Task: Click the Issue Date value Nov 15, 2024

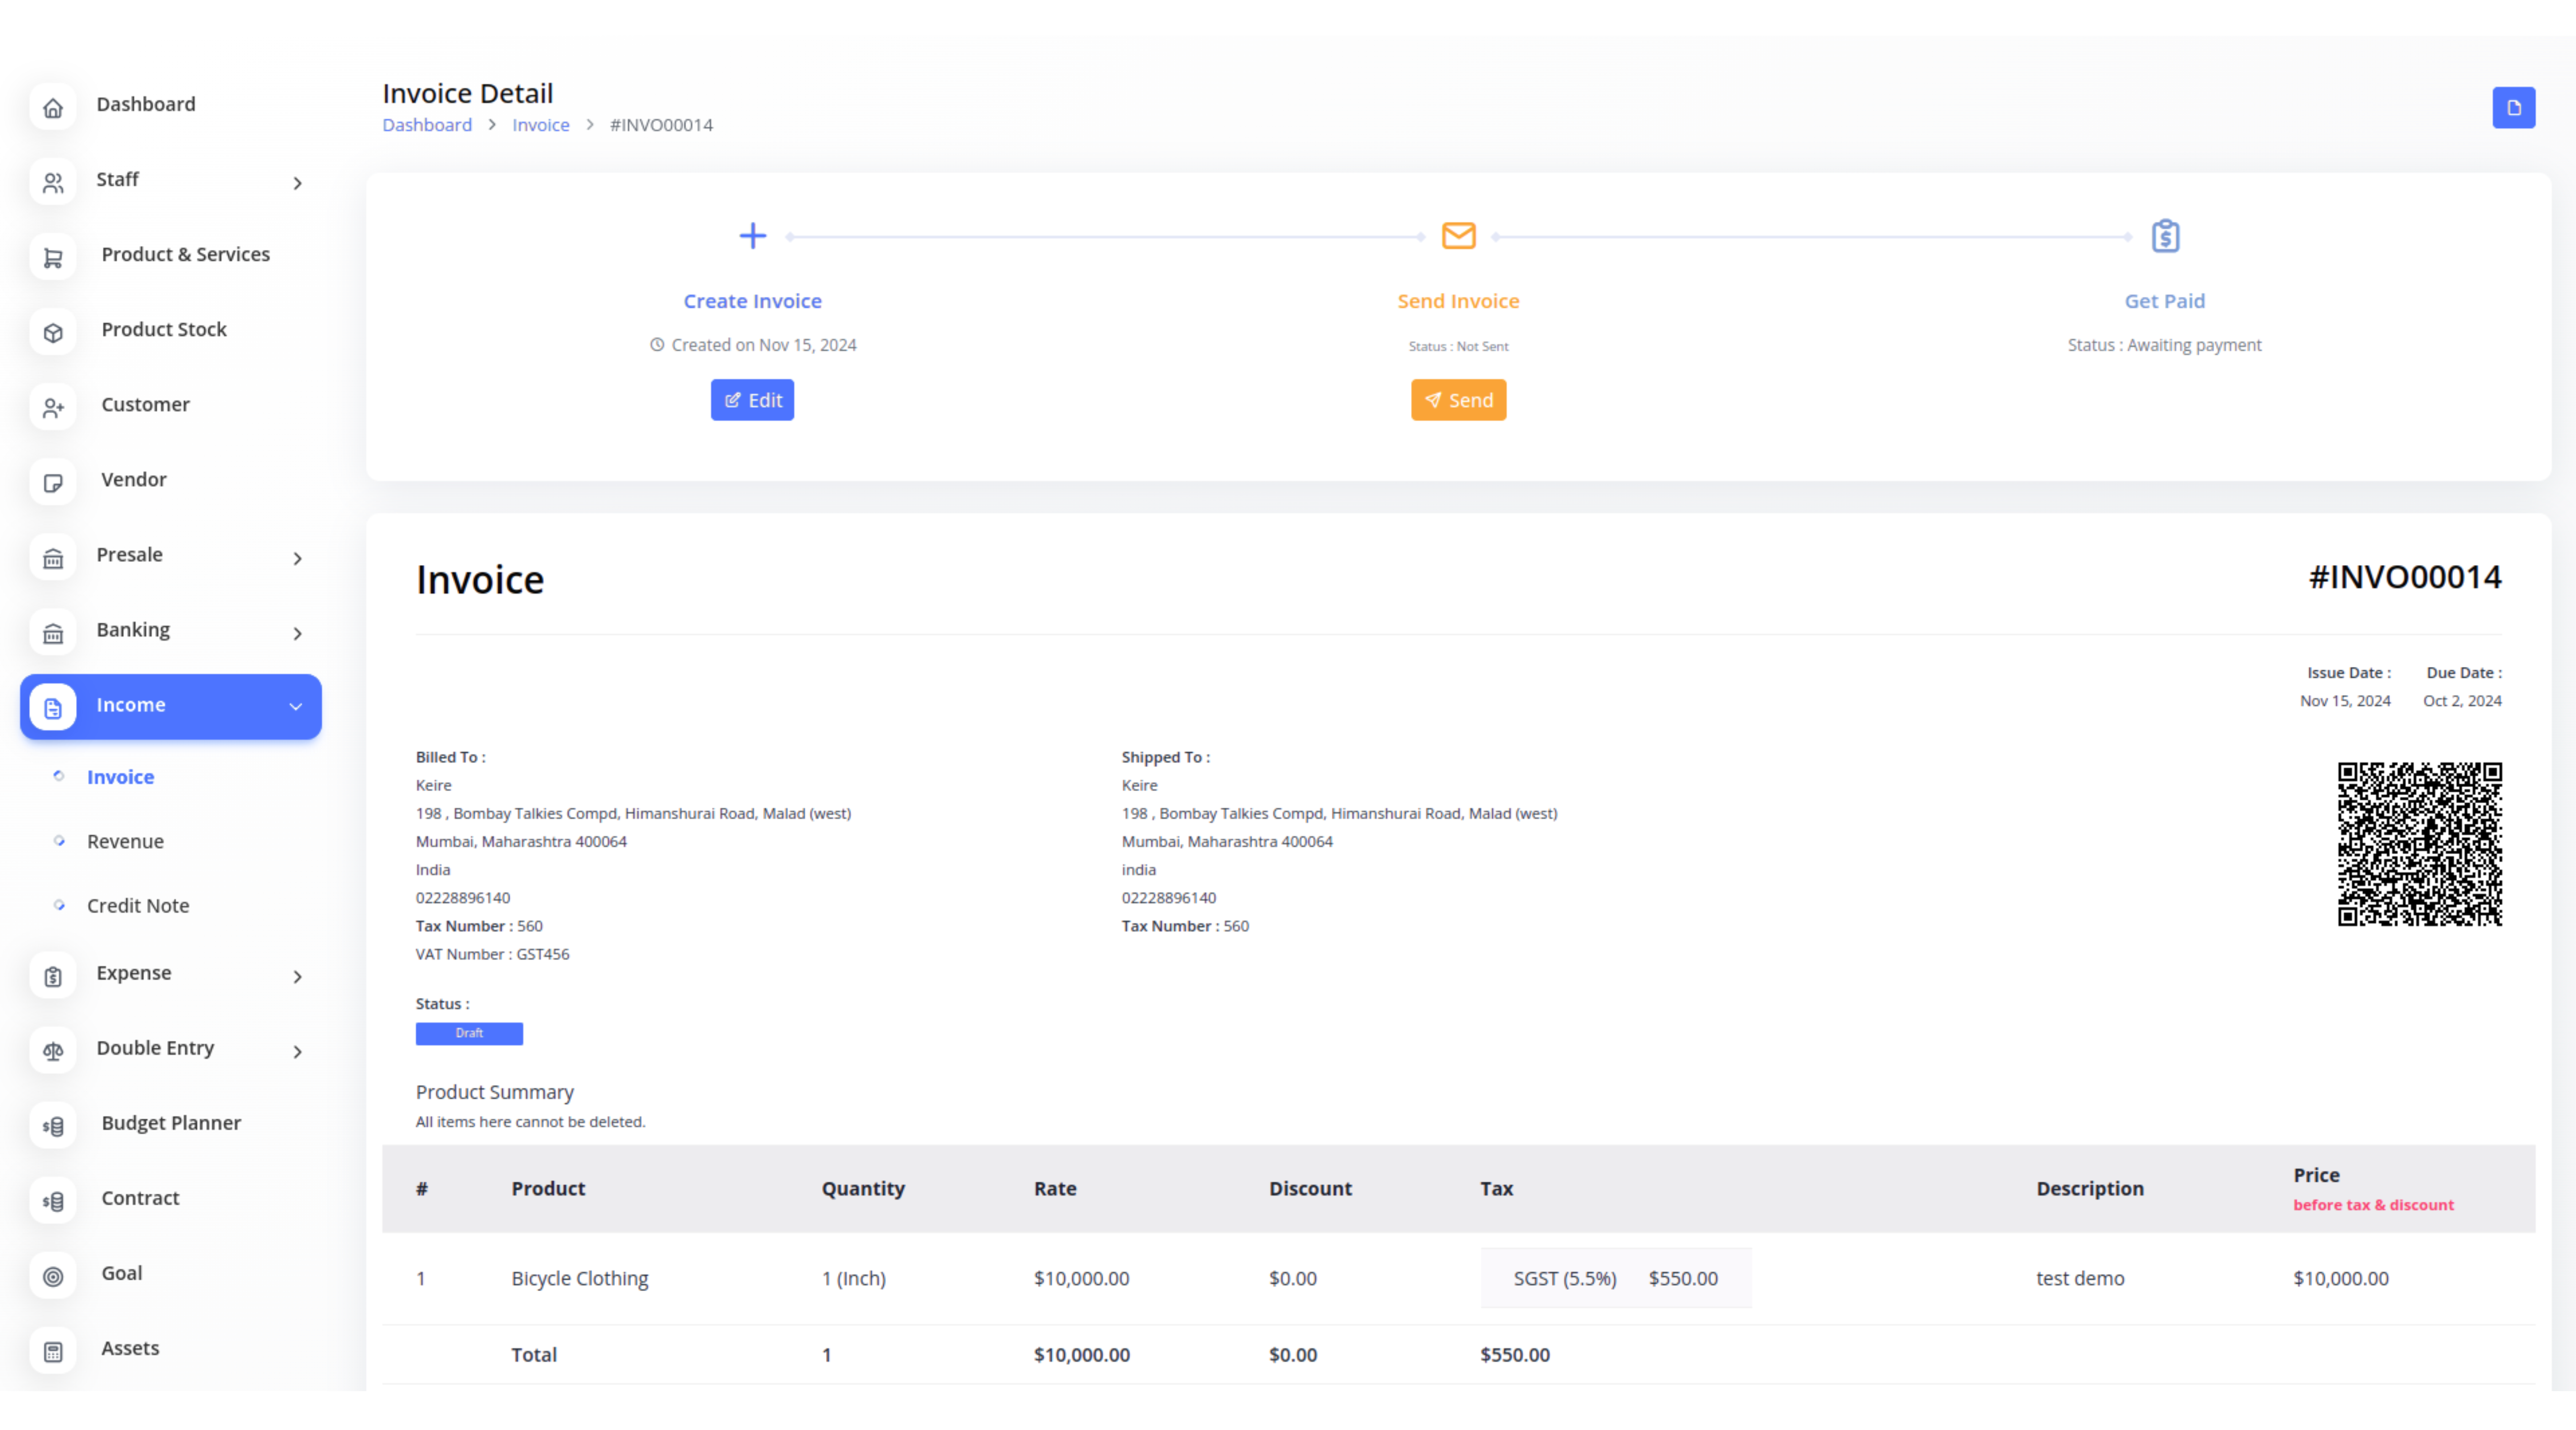Action: pyautogui.click(x=2345, y=701)
